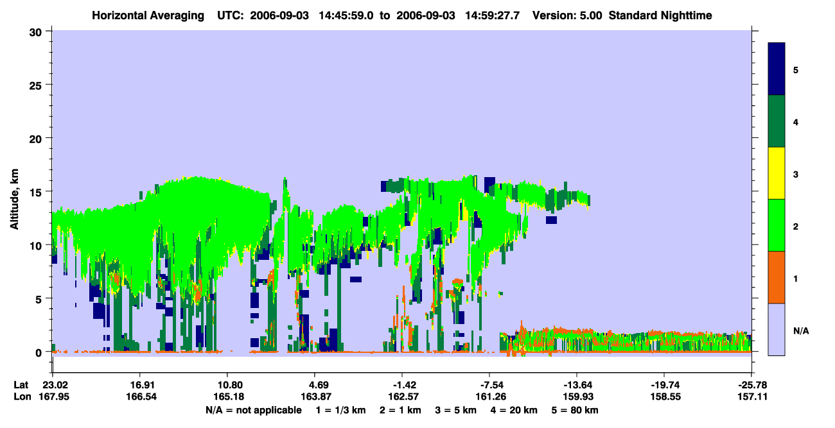Click color bar label '3'
Image resolution: width=835 pixels, height=428 pixels.
click(796, 174)
